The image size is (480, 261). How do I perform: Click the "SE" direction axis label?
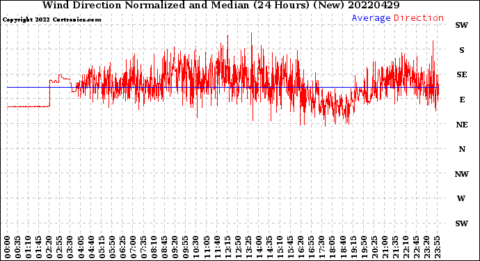click(462, 74)
